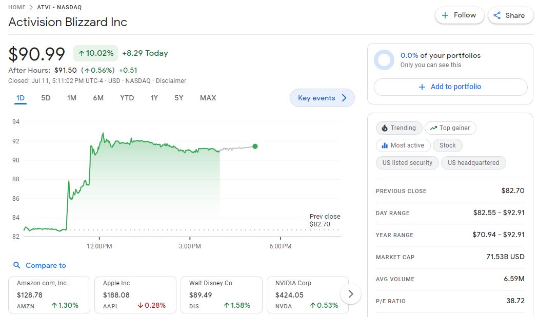Click the PREVIOUS CLOSE label

[401, 191]
